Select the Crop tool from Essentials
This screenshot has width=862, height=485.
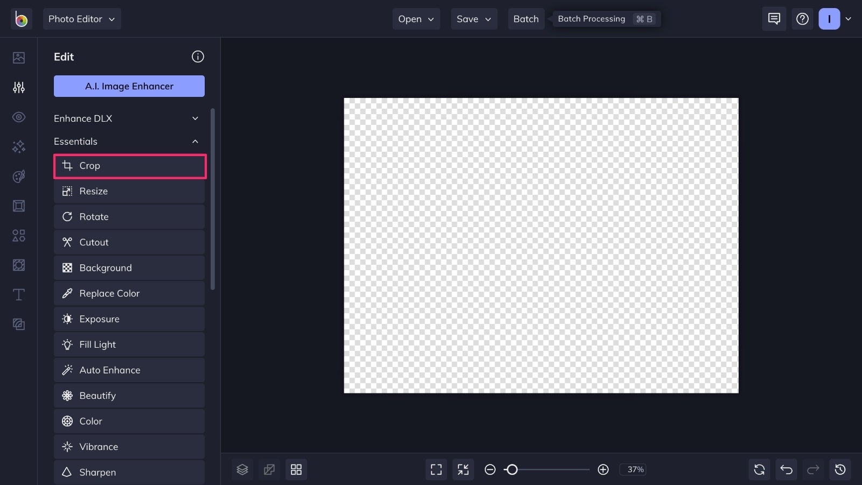(129, 166)
